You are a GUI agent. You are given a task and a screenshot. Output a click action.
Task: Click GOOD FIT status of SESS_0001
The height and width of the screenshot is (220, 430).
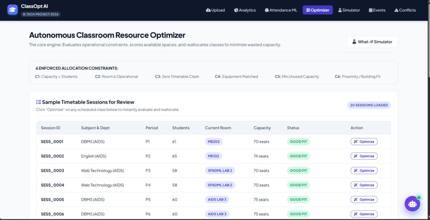point(298,142)
